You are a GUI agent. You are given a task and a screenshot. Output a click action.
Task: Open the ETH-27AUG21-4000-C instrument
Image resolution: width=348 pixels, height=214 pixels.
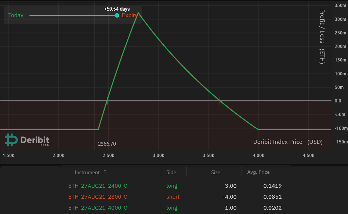click(98, 208)
